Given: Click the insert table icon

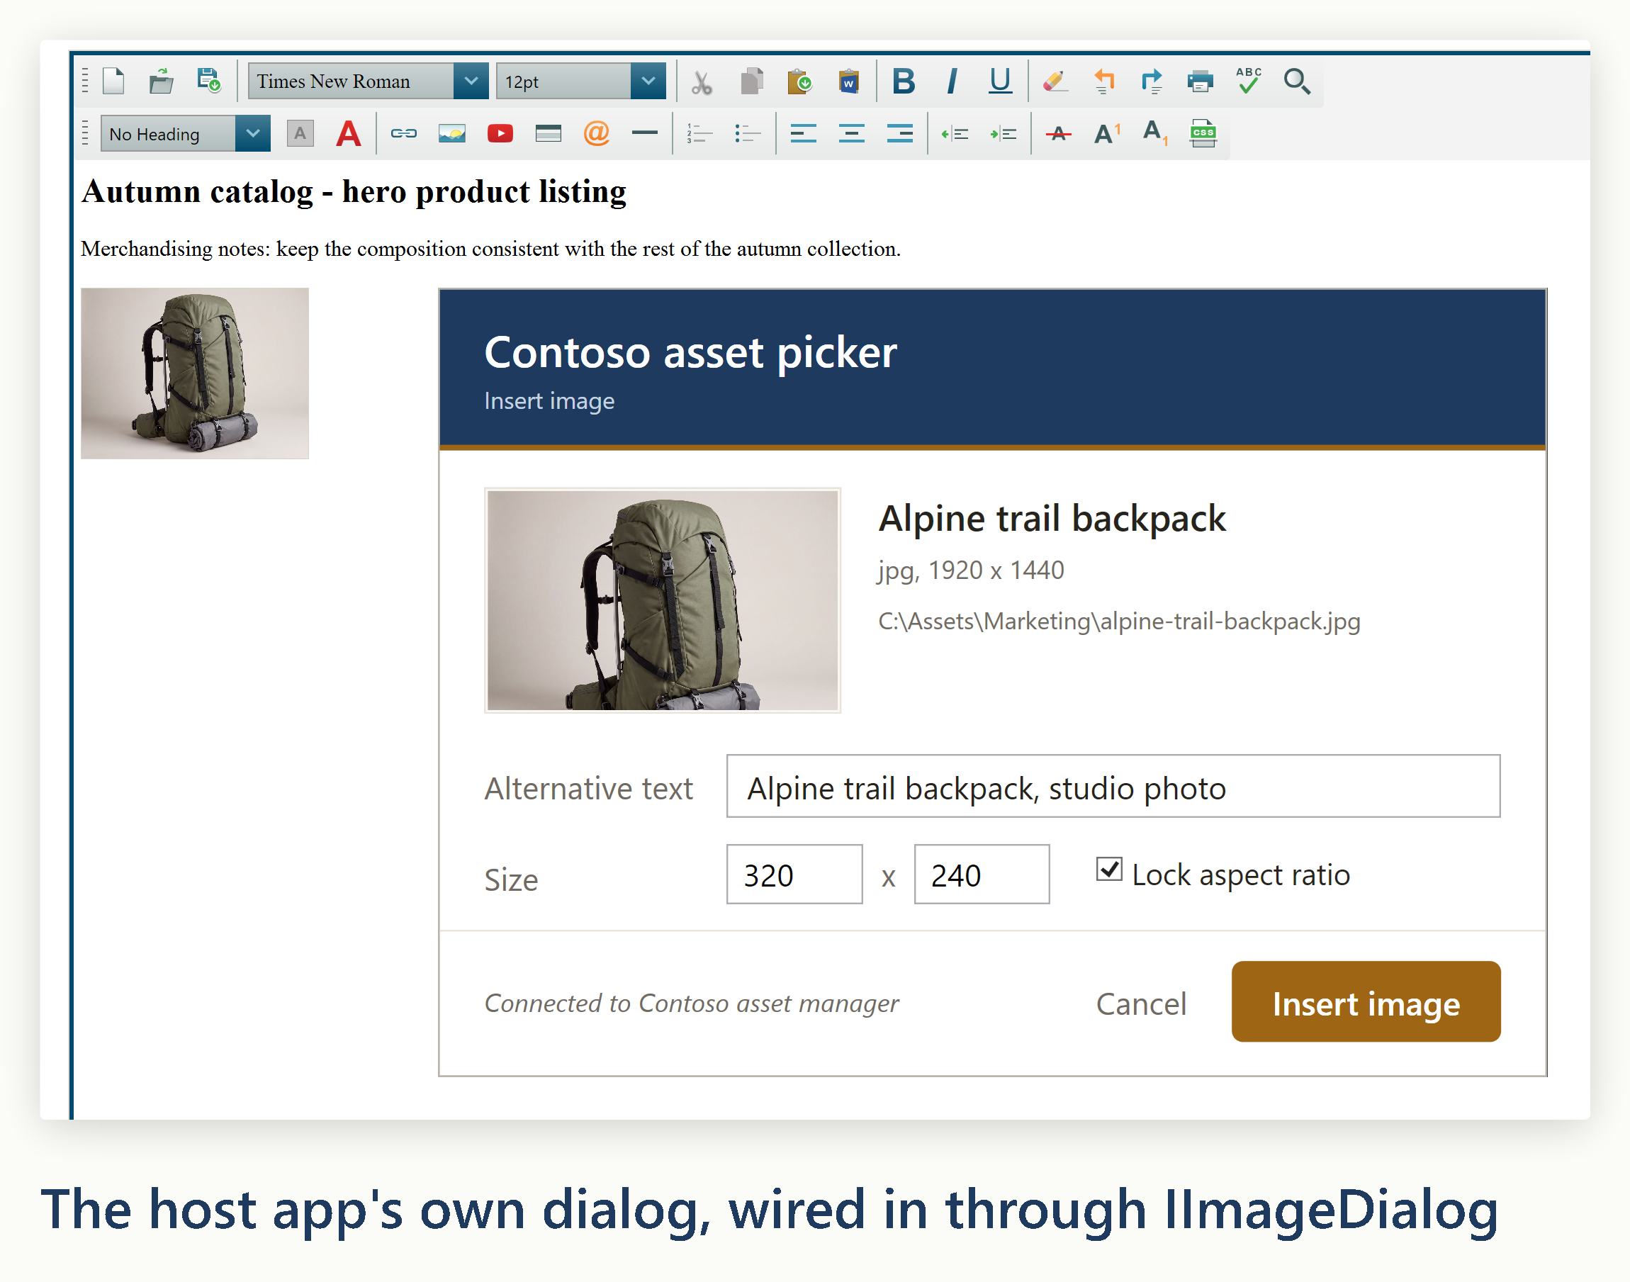Looking at the screenshot, I should pos(549,134).
